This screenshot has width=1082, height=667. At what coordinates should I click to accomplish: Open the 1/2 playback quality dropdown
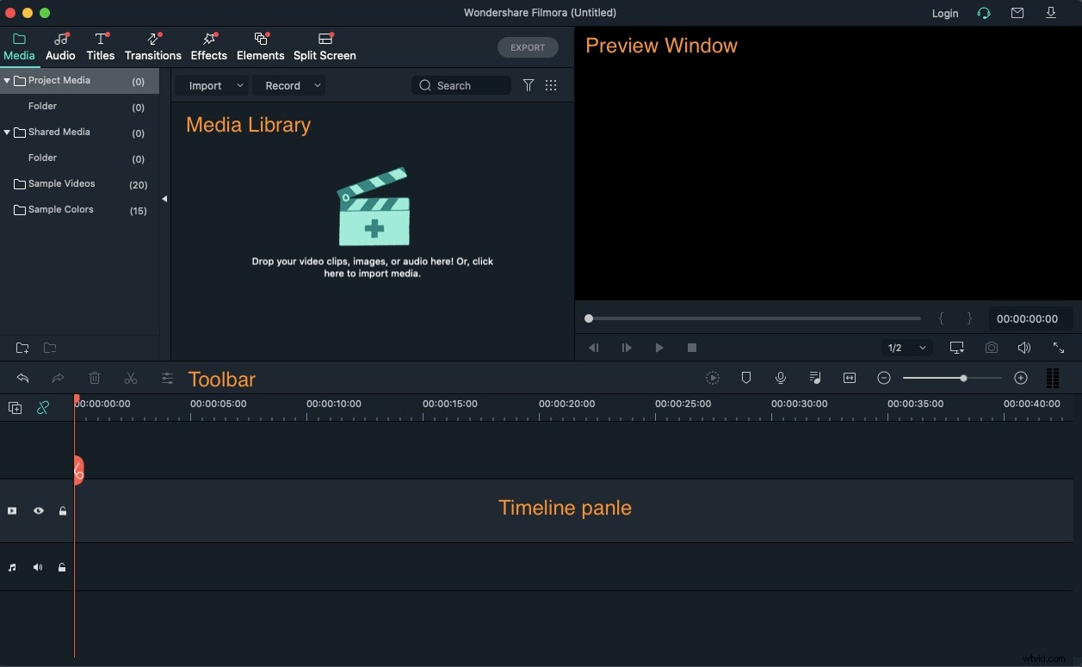[905, 348]
